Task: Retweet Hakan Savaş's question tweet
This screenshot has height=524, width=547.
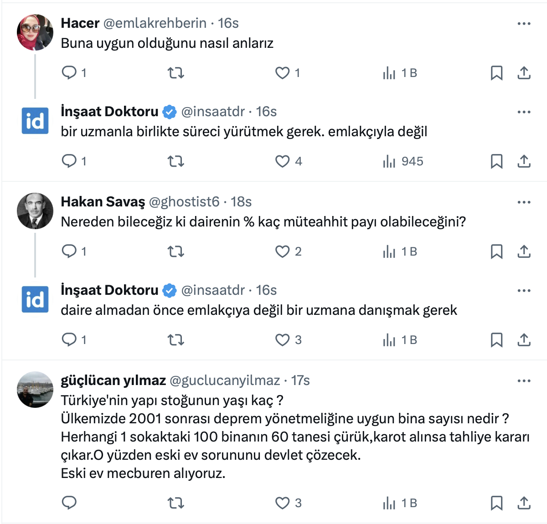Action: pos(175,252)
